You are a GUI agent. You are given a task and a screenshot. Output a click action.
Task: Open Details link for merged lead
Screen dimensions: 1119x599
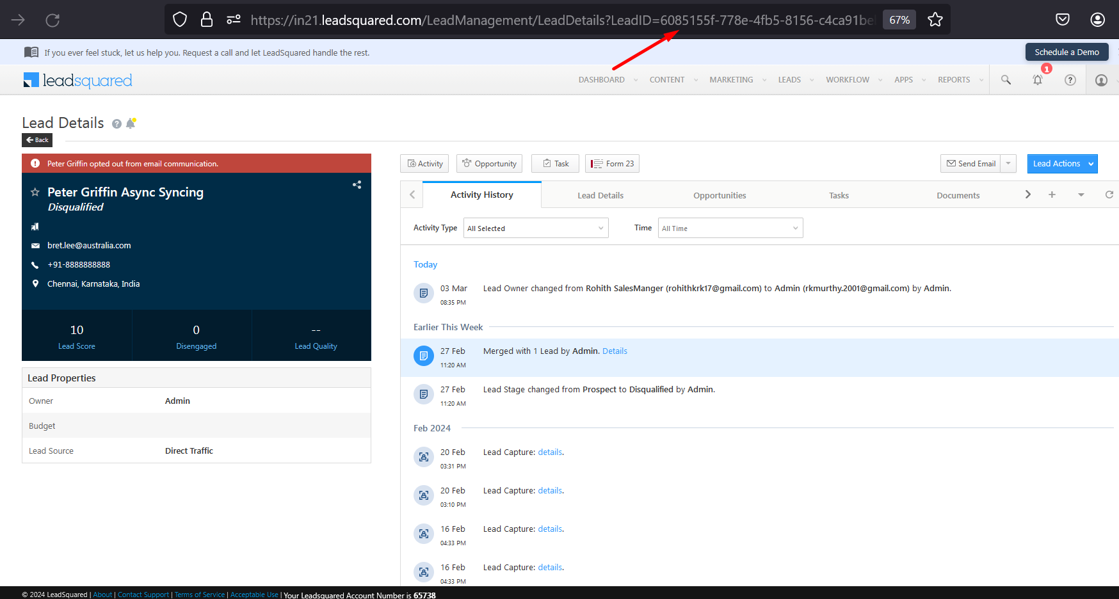[615, 351]
